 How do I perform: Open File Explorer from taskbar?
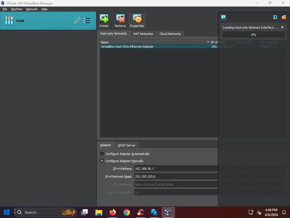click(x=99, y=212)
